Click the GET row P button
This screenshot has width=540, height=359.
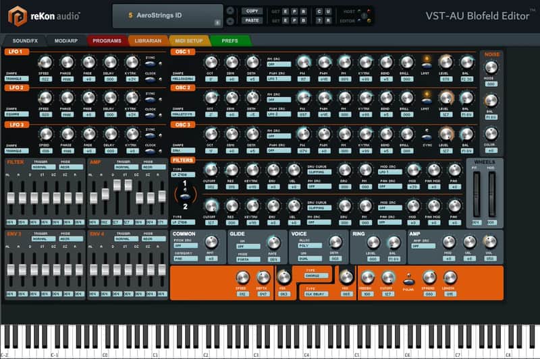pyautogui.click(x=294, y=11)
